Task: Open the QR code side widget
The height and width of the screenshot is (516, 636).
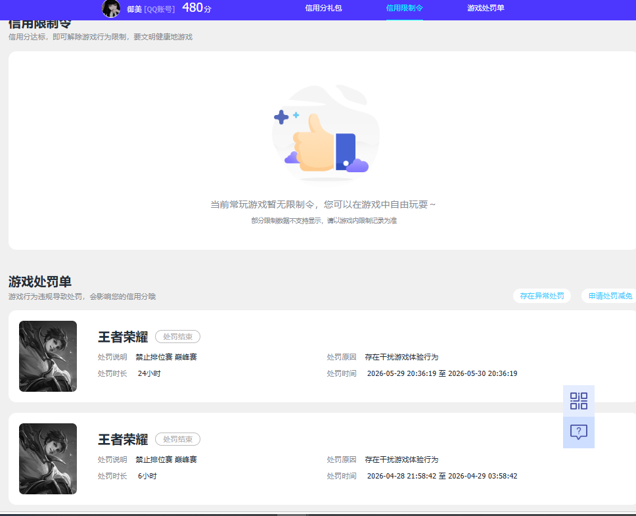Action: point(578,401)
